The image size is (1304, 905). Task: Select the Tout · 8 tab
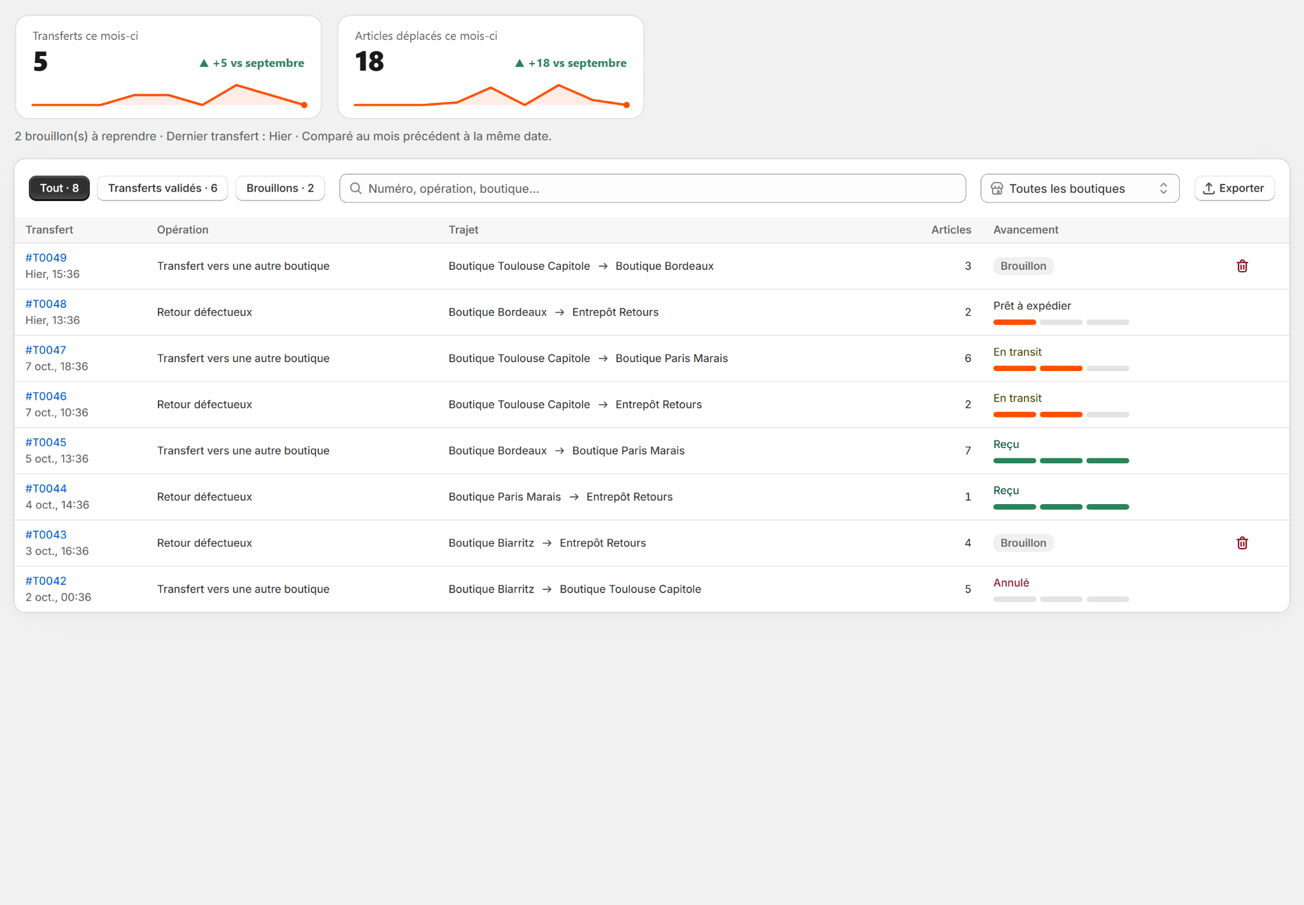59,188
